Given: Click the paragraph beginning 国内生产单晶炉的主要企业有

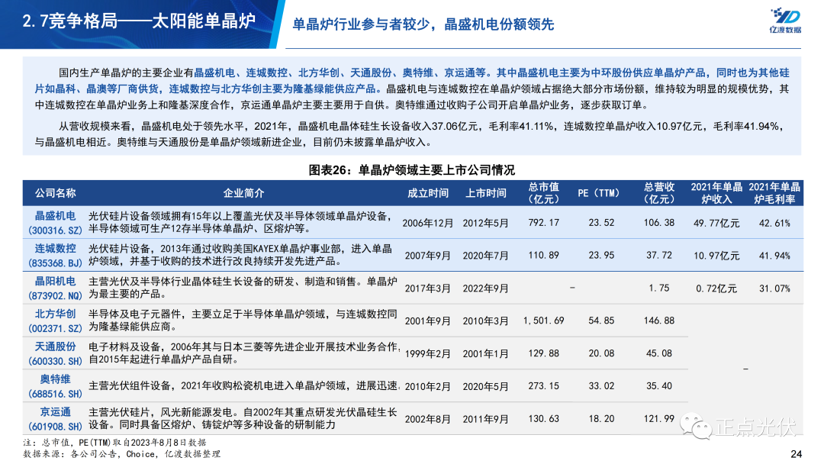Looking at the screenshot, I should pos(412,89).
